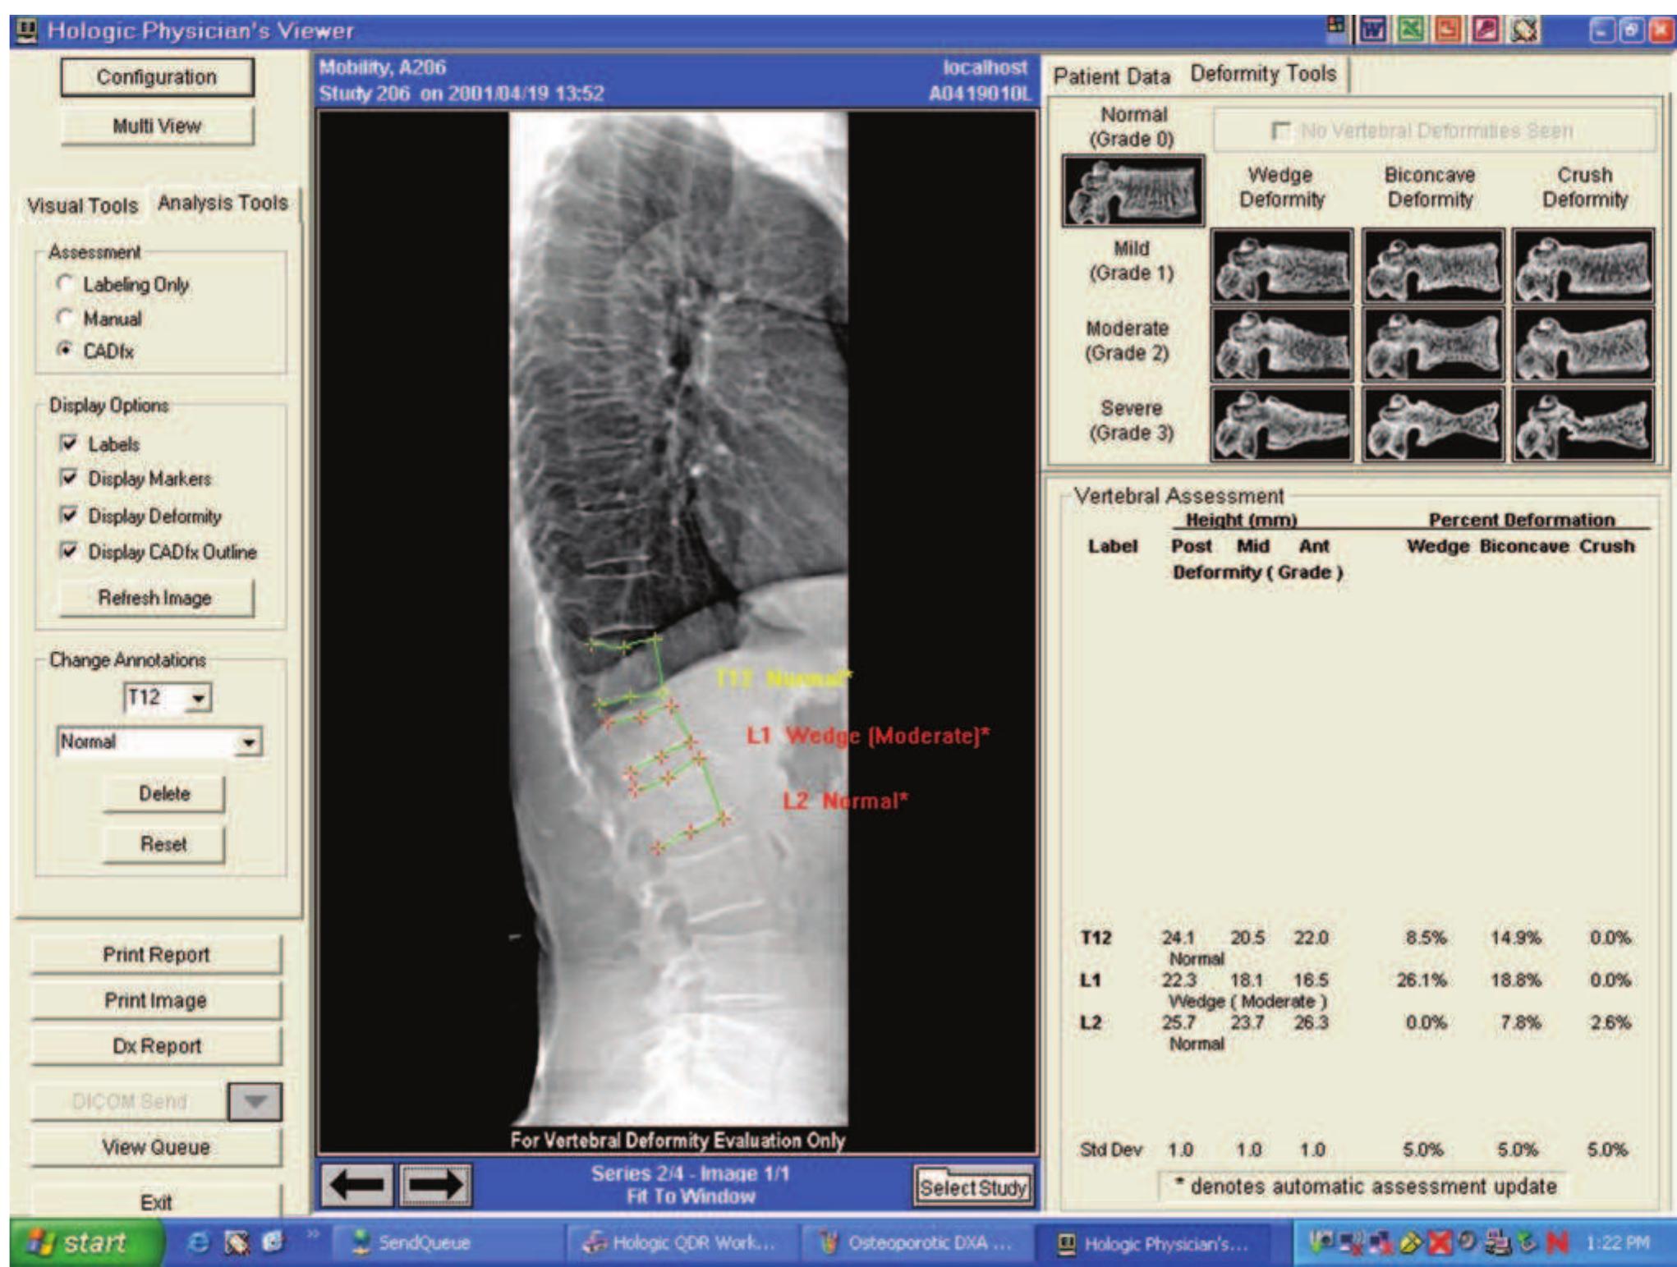1677x1267 pixels.
Task: Choose Moderate Wedge Deformity vertebra image
Action: [x=1281, y=345]
